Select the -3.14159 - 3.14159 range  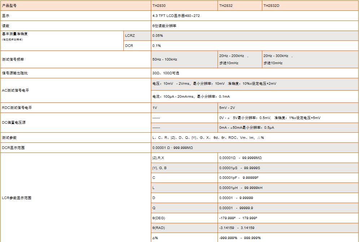point(288,228)
